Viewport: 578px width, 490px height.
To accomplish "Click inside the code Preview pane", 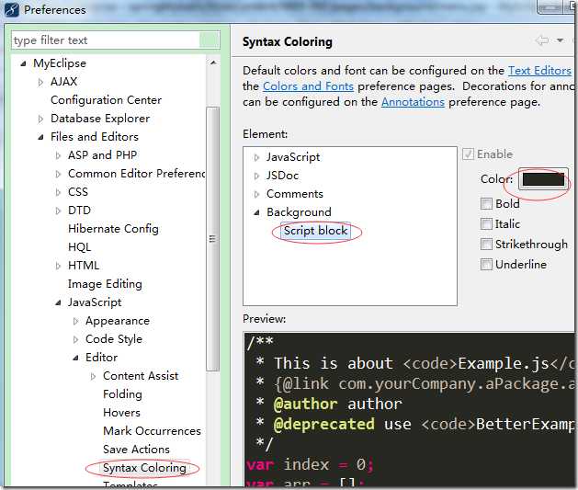I will [409, 408].
